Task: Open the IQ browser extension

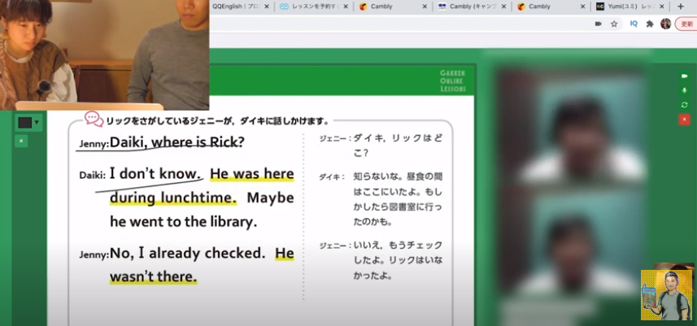Action: [634, 24]
